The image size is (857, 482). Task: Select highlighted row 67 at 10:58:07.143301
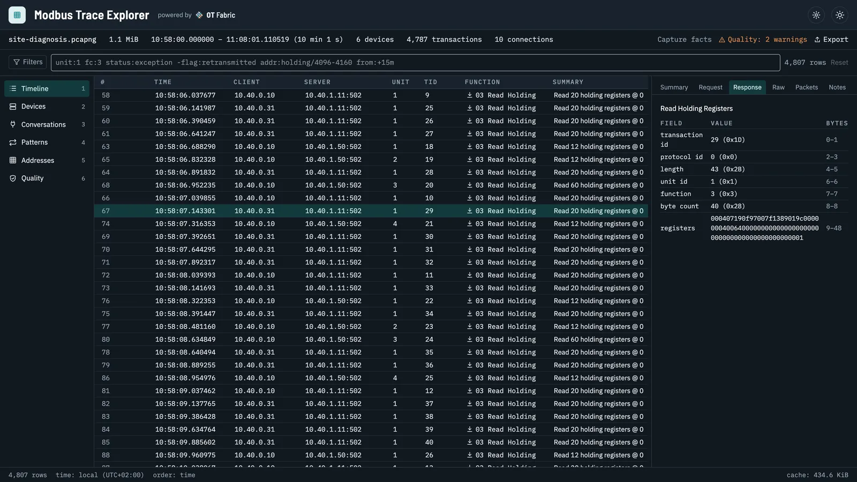371,211
